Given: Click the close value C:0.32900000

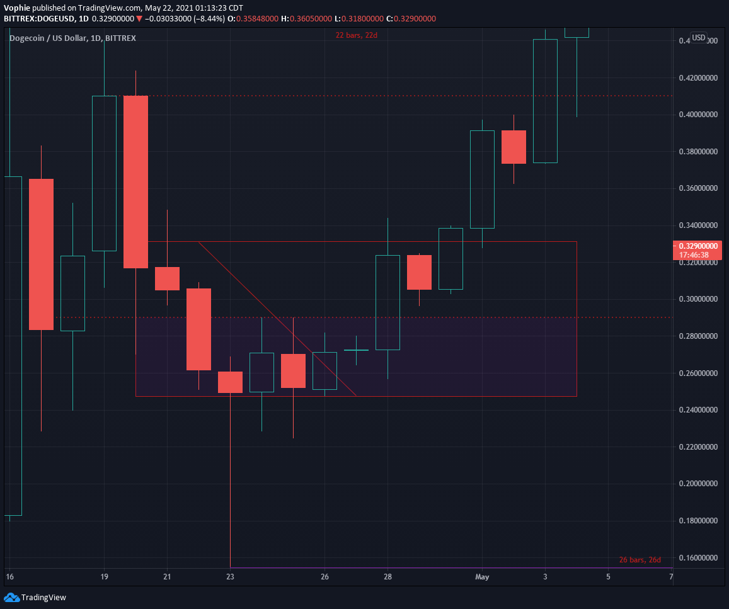Looking at the screenshot, I should pos(411,19).
